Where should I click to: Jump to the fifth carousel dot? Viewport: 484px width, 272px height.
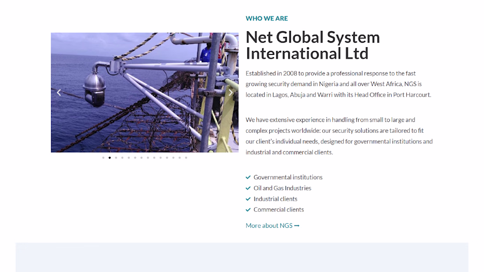(x=129, y=158)
